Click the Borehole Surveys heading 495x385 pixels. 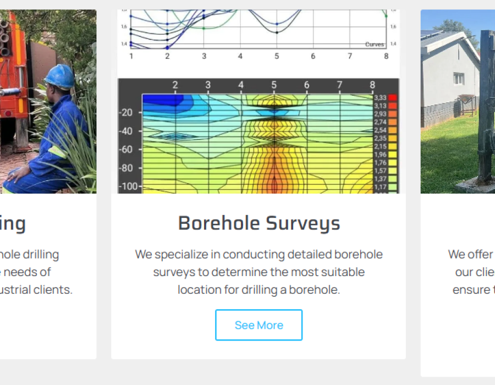point(258,223)
